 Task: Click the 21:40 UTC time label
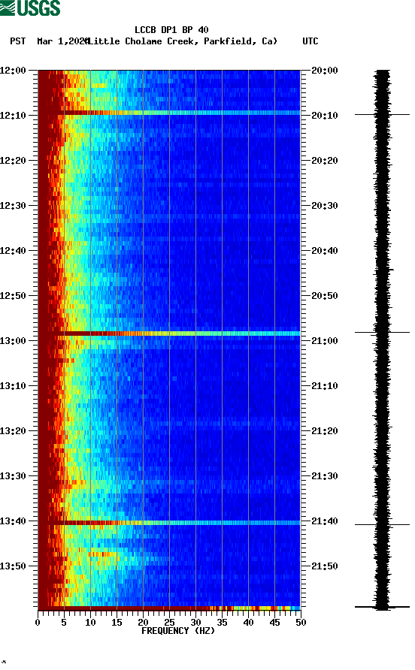324,521
